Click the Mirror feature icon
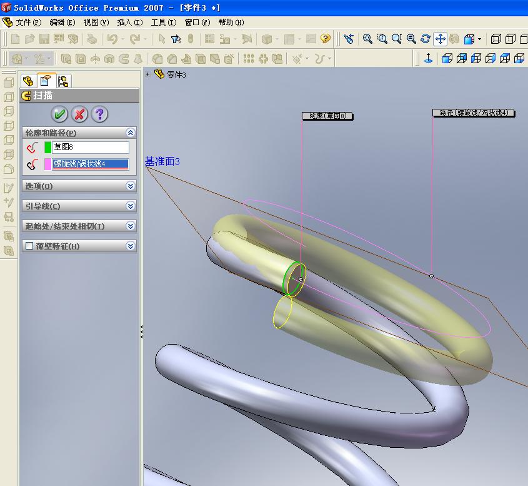 tap(277, 59)
